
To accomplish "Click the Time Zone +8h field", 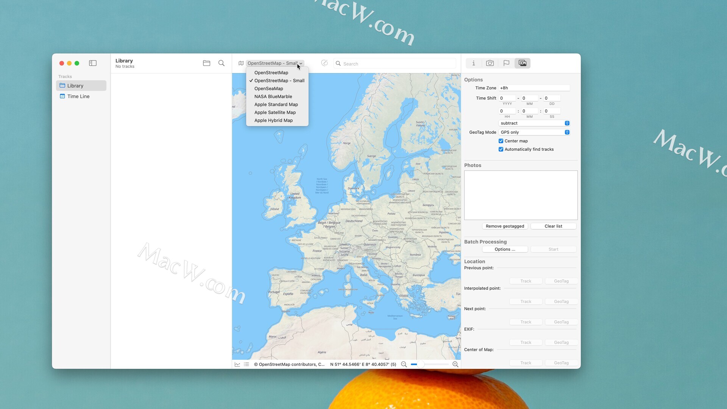I will coord(534,88).
